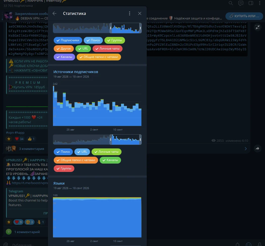Toggle Поиск chip under Источники подписчиков chart
The image size is (265, 246).
pyautogui.click(x=63, y=152)
